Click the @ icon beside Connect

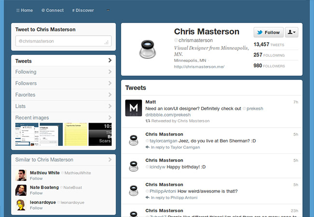(43, 10)
